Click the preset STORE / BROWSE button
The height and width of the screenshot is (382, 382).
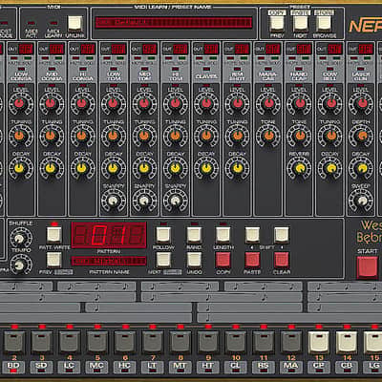[x=324, y=23]
